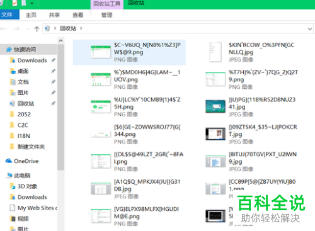Open the 2052 folder
This screenshot has height=231, width=315.
(x=24, y=115)
